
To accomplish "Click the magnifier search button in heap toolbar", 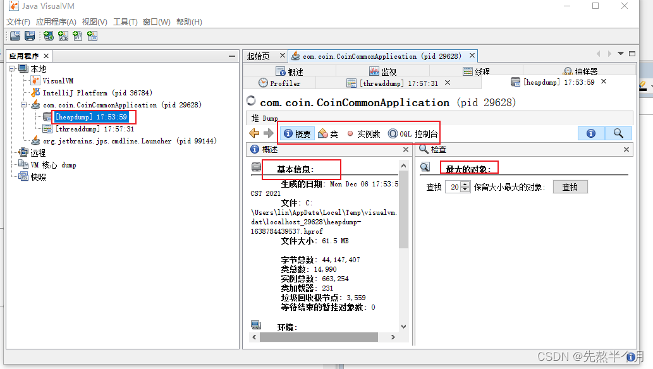I will tap(618, 133).
